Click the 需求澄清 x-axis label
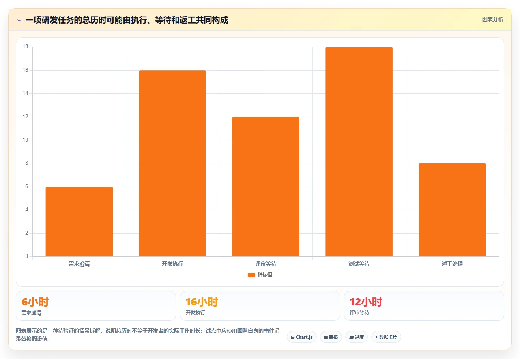Screen dimensions: 520x359 coord(79,264)
